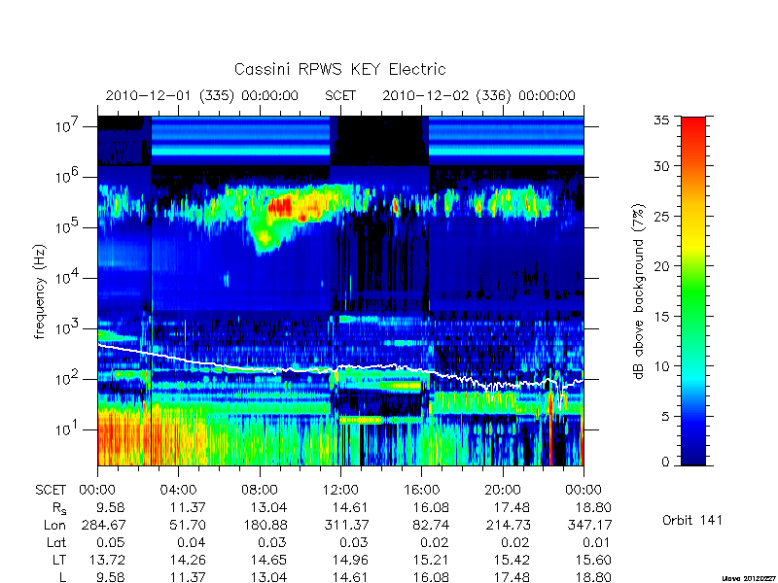778x583 pixels.
Task: Click the Lat value "0.05"
Action: point(111,542)
